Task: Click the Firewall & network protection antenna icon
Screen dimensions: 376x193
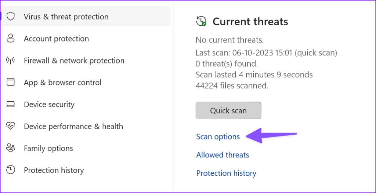Action: tap(11, 61)
